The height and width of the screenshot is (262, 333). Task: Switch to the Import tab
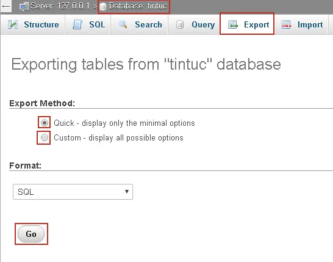coord(301,24)
